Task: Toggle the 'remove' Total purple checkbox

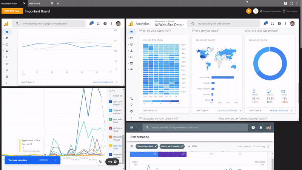Action: point(110,128)
